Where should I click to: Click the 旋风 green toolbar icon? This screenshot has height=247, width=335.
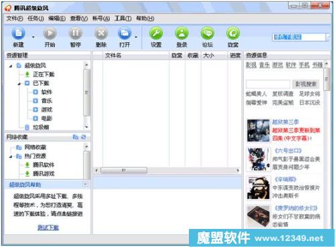click(x=233, y=33)
